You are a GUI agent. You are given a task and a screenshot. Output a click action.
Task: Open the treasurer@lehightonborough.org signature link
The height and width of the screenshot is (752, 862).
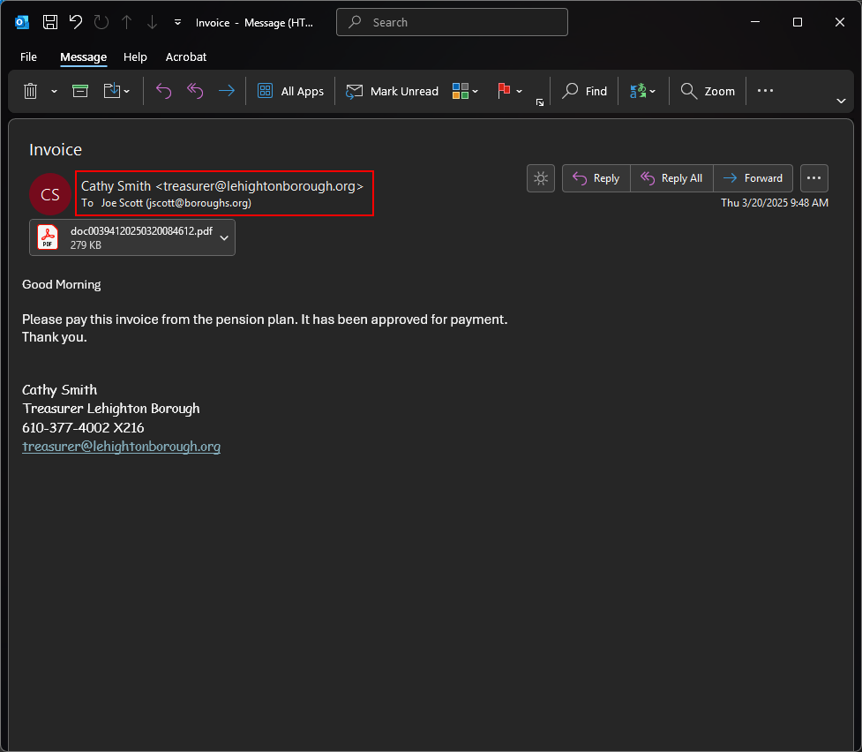click(121, 447)
